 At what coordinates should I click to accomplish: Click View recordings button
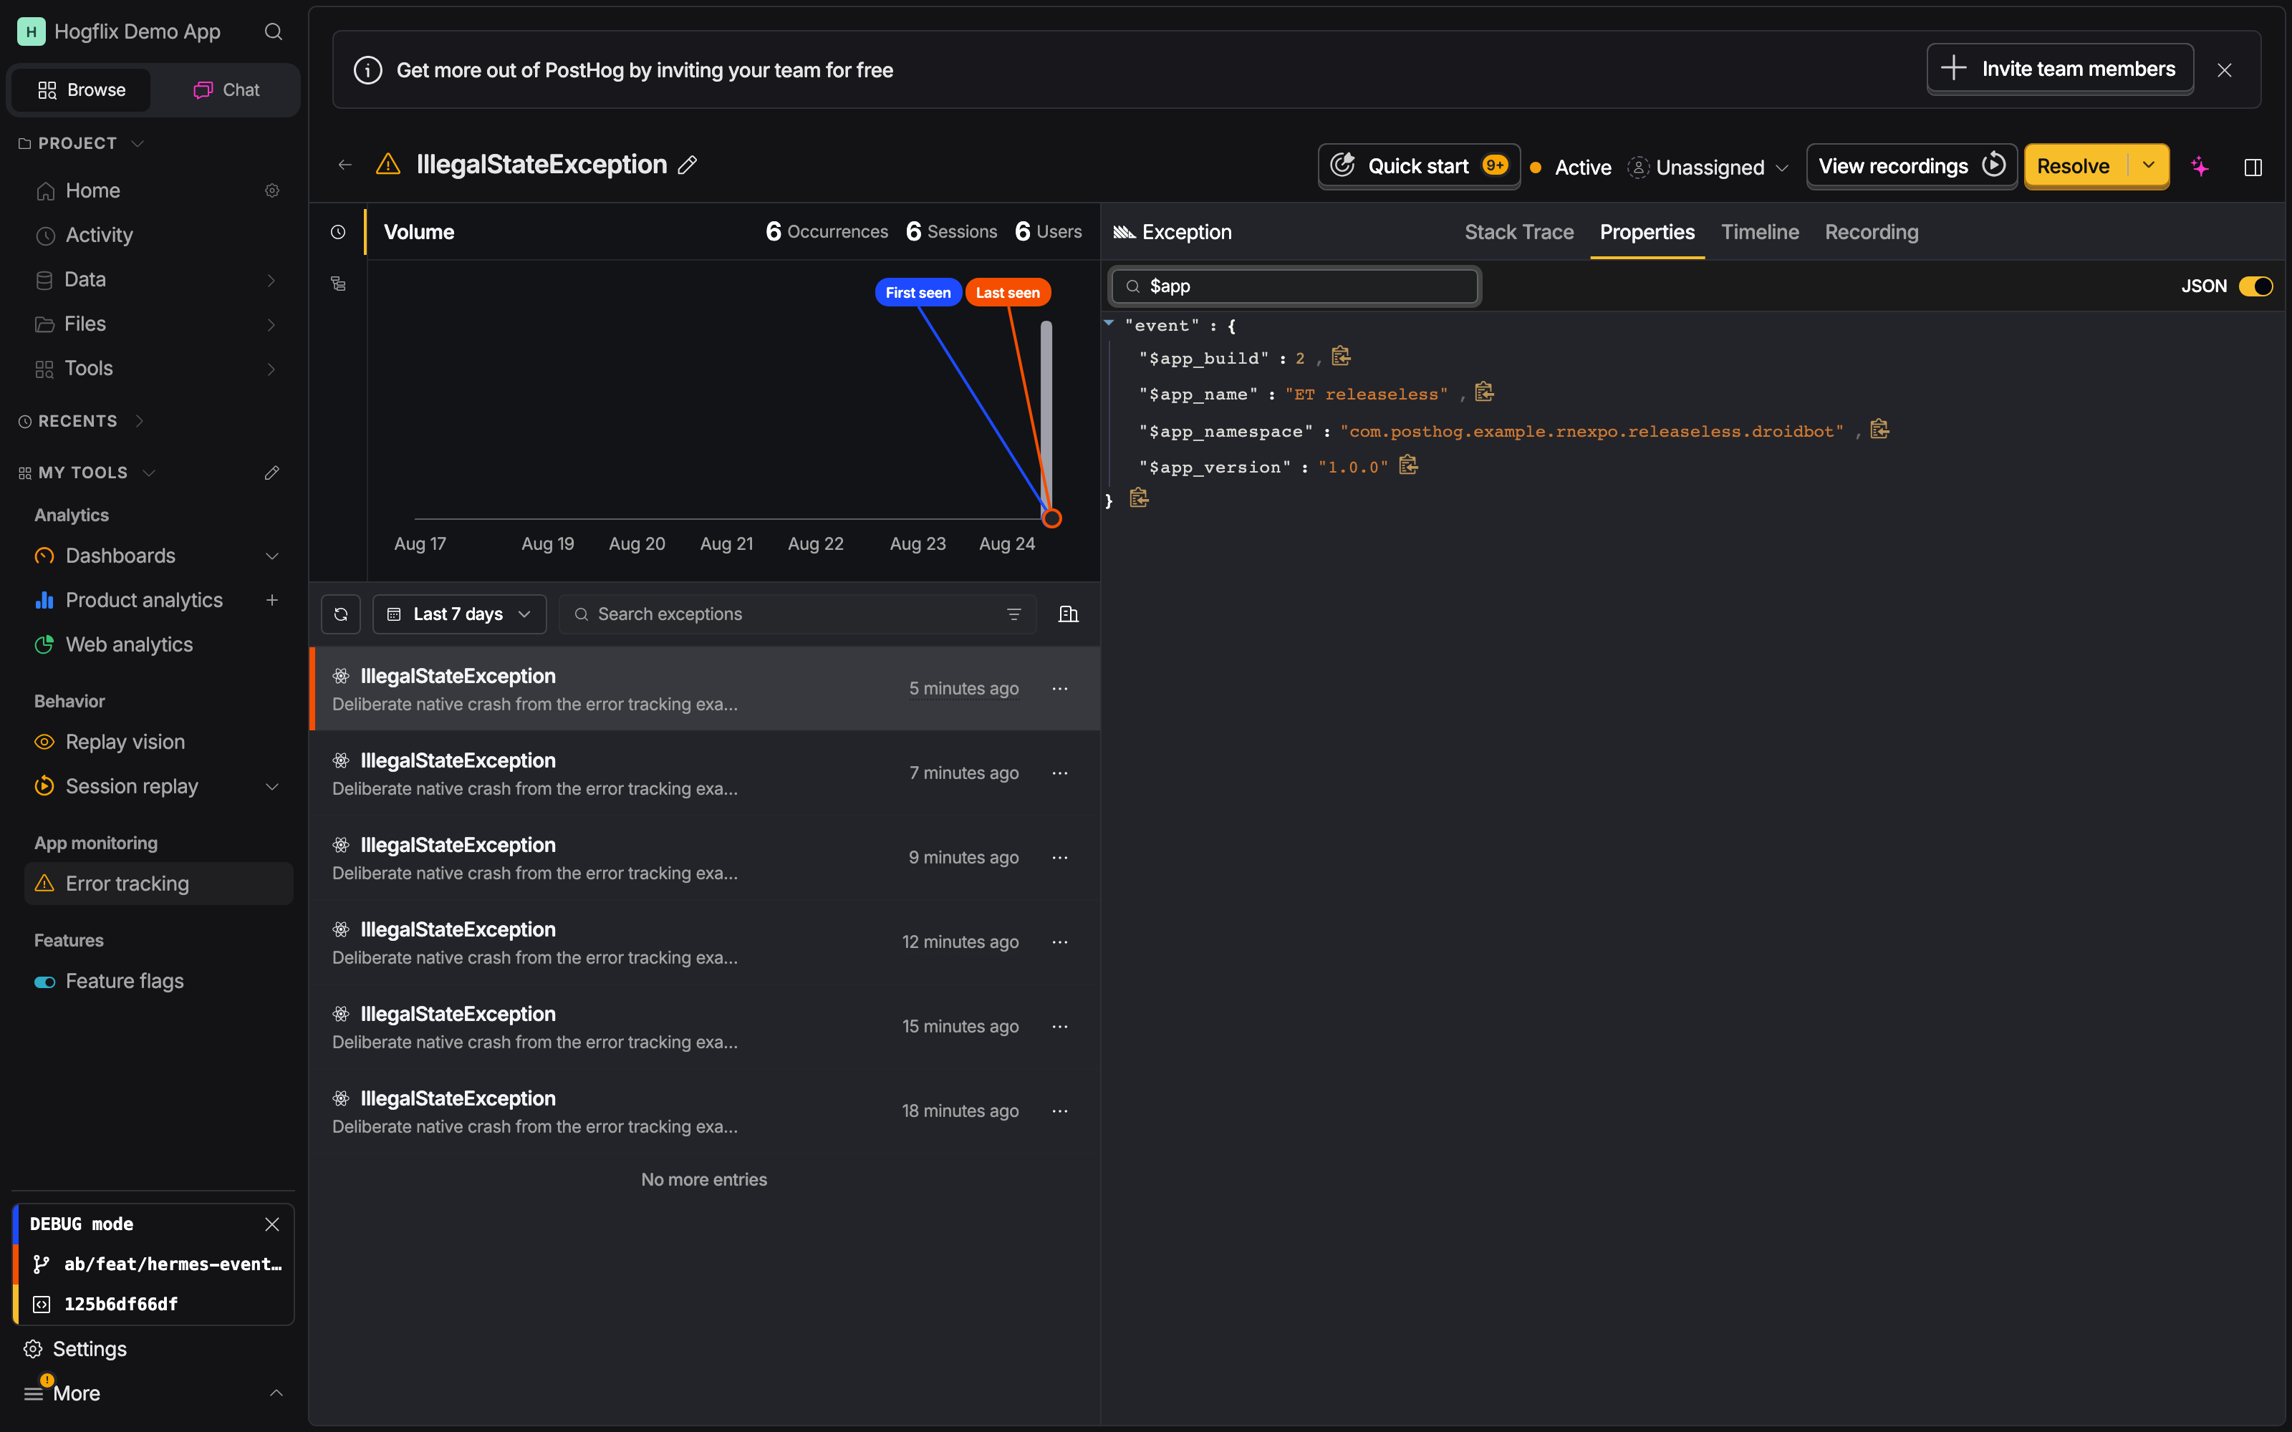click(x=1911, y=165)
